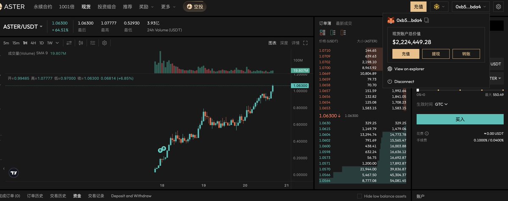Select the 5m chart interval
The height and width of the screenshot is (201, 508).
tap(6, 43)
